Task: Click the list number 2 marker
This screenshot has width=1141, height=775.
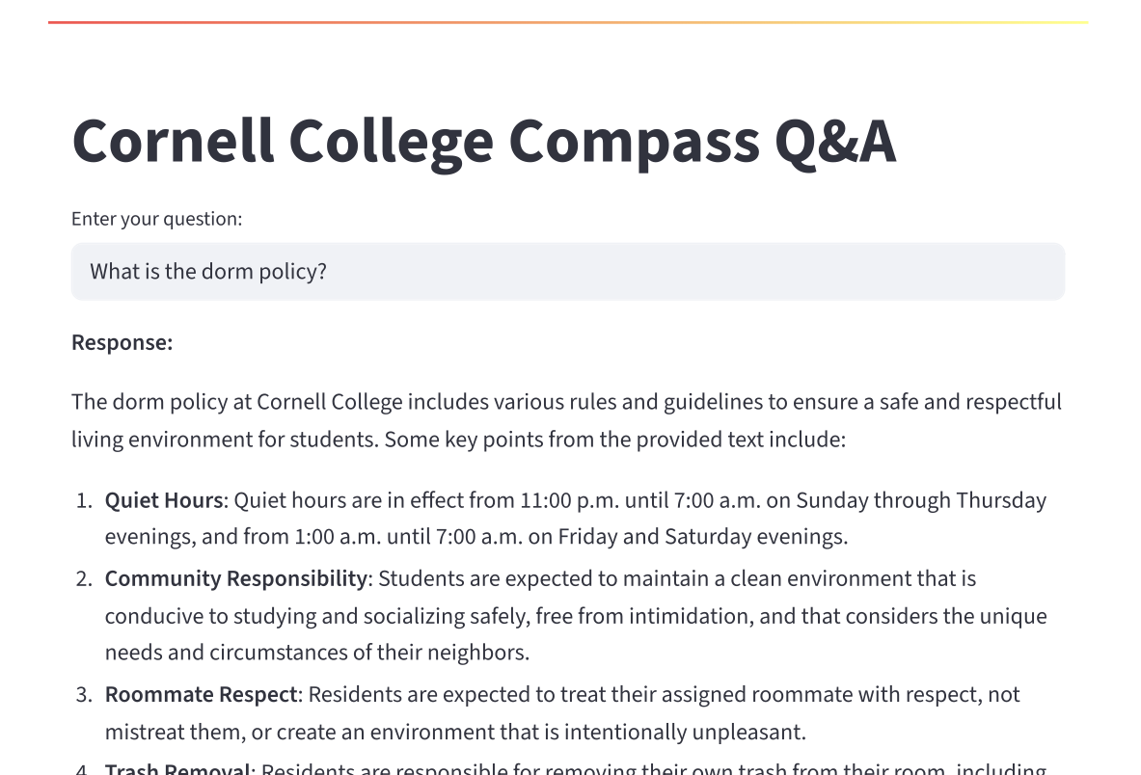Action: coord(85,578)
